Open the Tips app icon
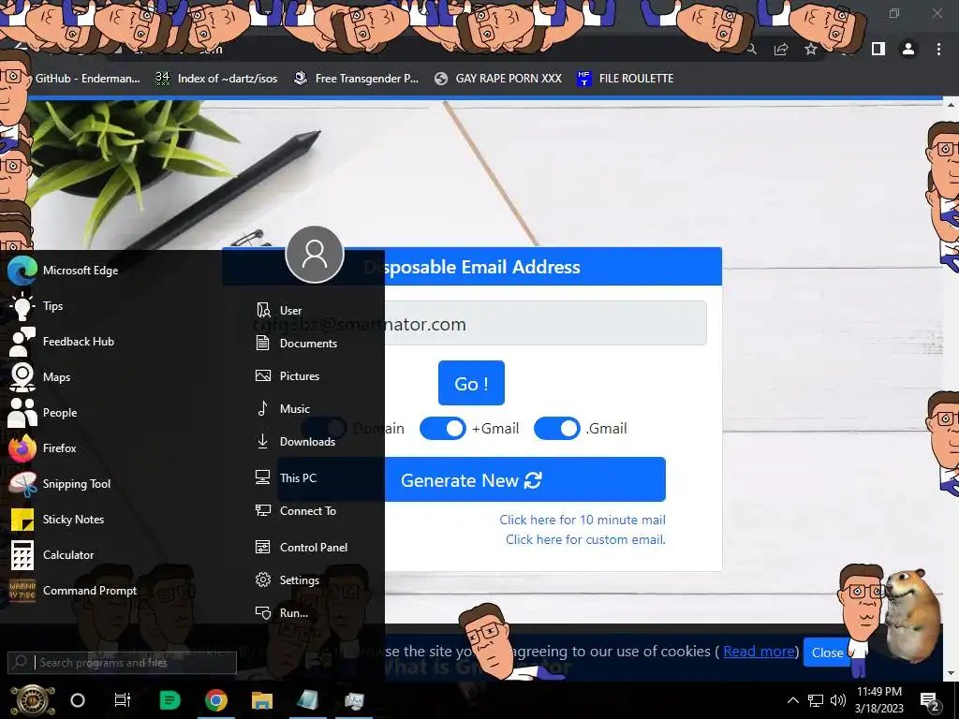The height and width of the screenshot is (719, 959). 22,306
